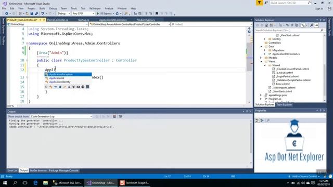Click the Save All toolbar icon
This screenshot has height=187, width=333.
click(x=36, y=14)
